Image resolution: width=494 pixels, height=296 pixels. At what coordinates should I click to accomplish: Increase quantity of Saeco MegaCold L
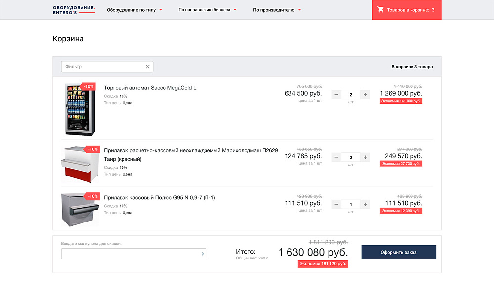365,95
